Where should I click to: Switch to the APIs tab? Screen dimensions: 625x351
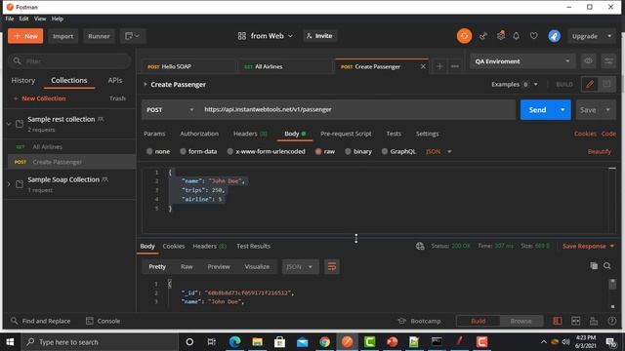[115, 80]
